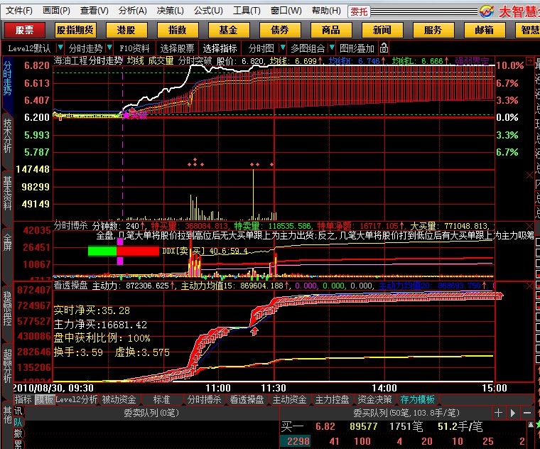Select the Level2分析 template tab

[77, 399]
